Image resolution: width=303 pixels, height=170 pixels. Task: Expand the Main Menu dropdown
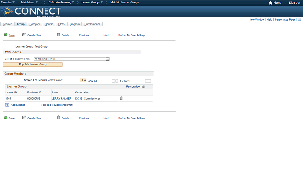29,2
